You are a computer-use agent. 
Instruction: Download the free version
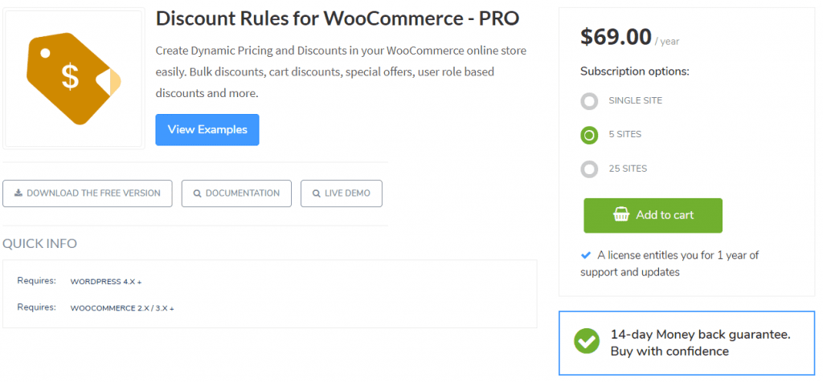[87, 193]
